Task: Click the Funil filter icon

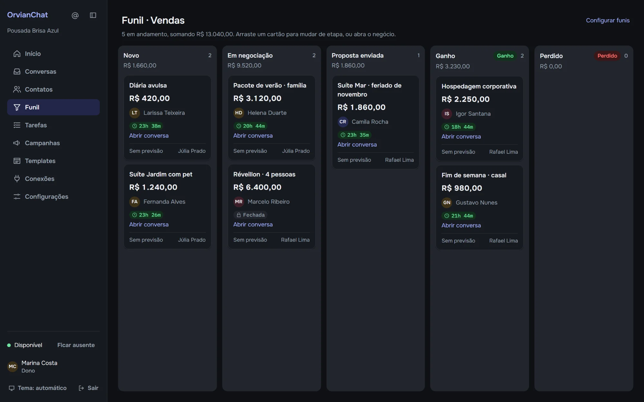Action: 17,107
